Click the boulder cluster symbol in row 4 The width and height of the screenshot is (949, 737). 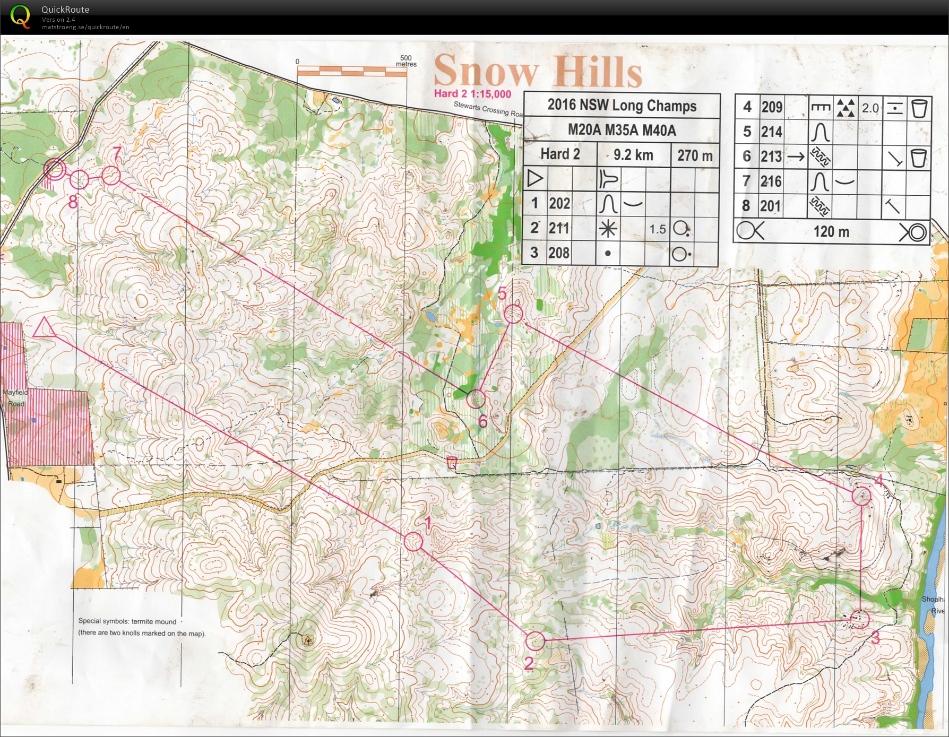pos(847,109)
